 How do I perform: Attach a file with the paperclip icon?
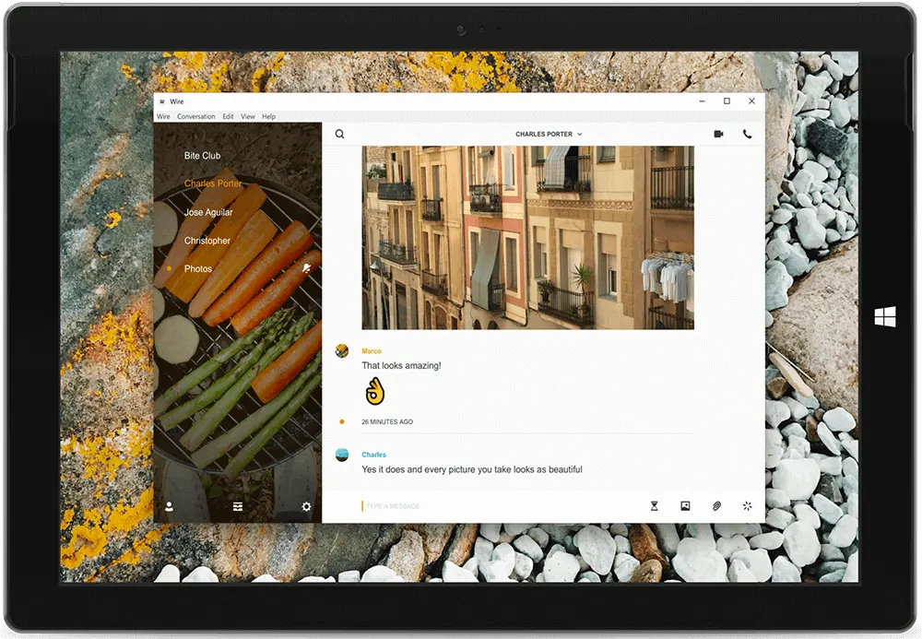click(x=716, y=505)
